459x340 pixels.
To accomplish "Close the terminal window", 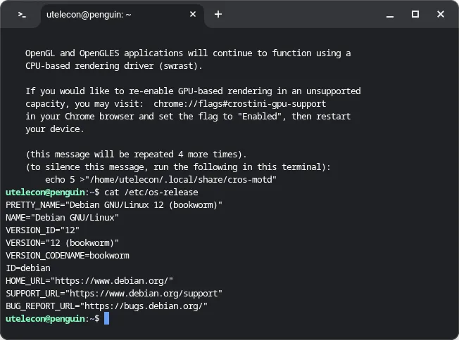I will (440, 14).
